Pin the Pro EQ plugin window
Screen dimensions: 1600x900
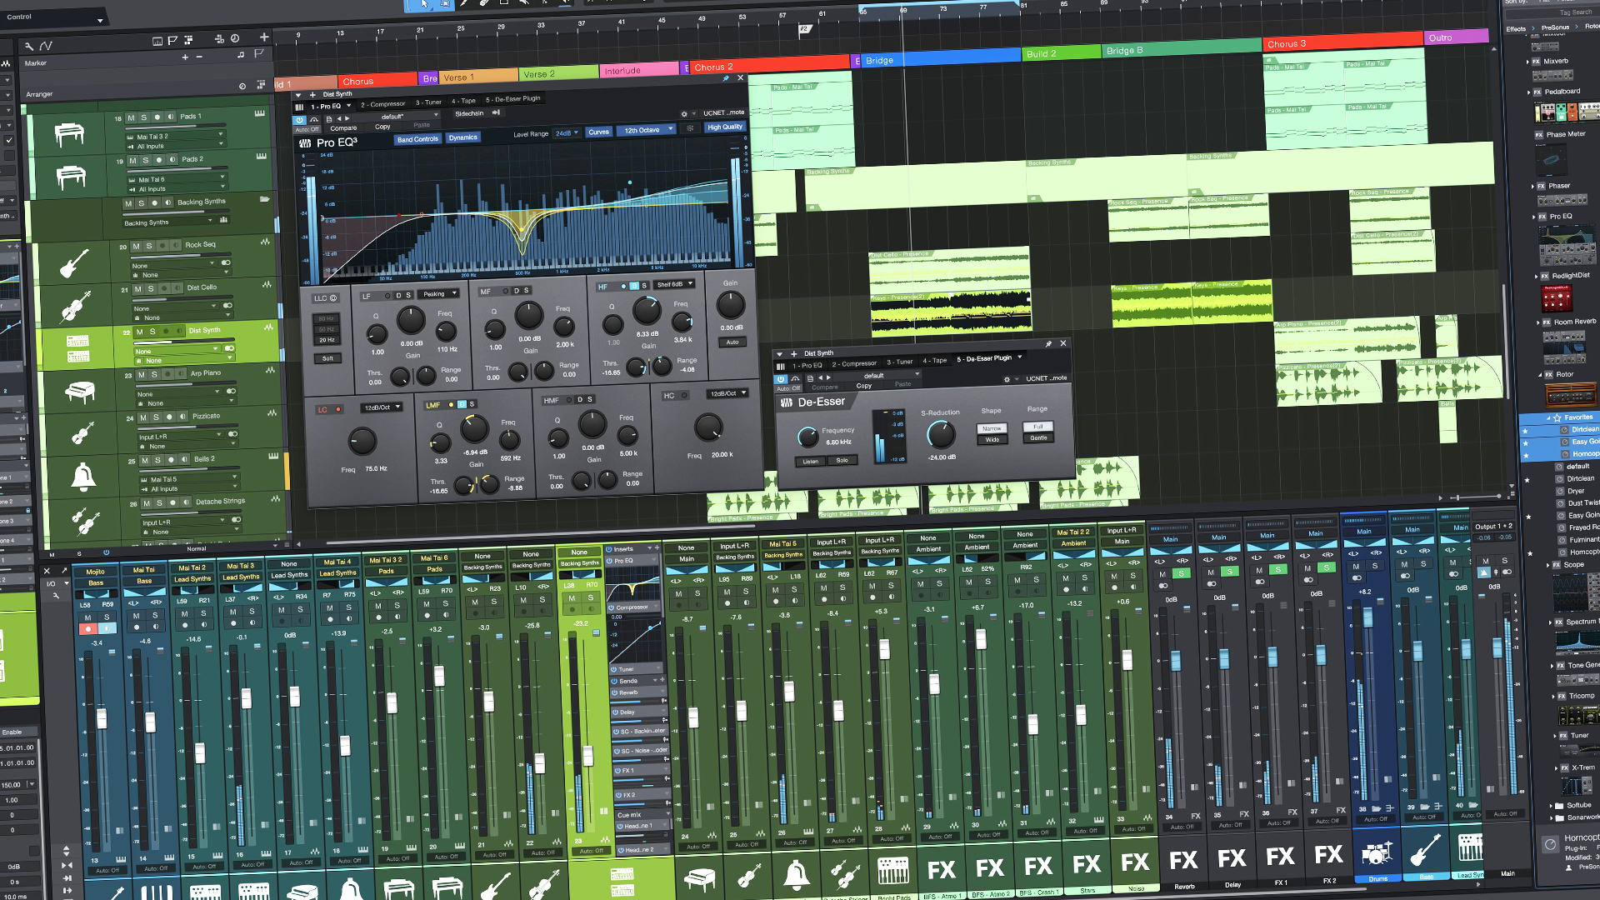point(726,78)
